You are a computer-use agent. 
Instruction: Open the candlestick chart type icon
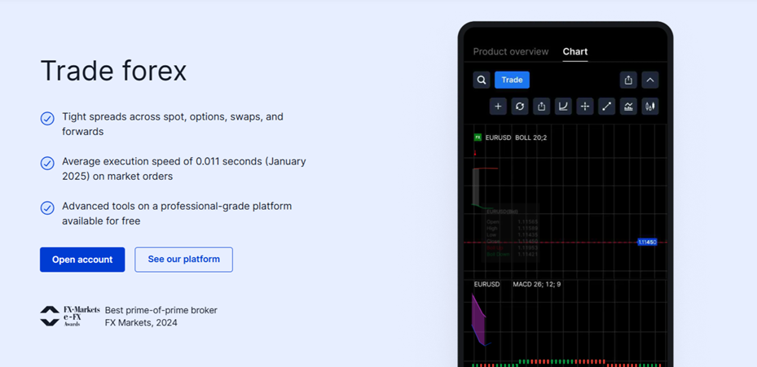click(650, 106)
